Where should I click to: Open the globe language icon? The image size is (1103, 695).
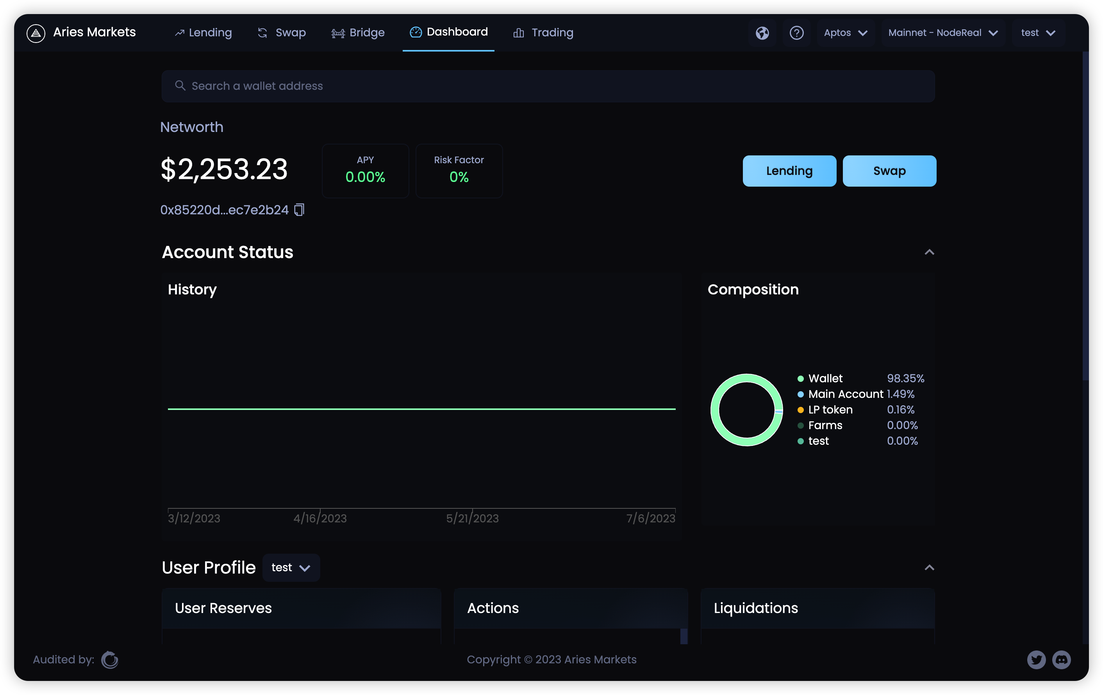pyautogui.click(x=762, y=33)
